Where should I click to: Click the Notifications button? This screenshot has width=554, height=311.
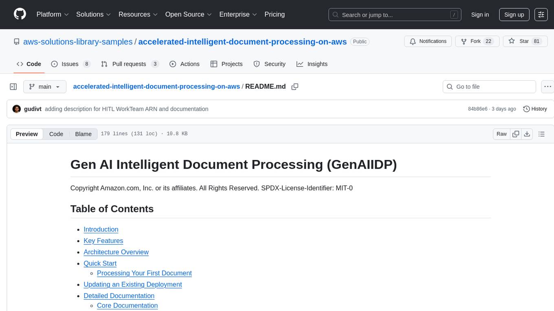[428, 42]
